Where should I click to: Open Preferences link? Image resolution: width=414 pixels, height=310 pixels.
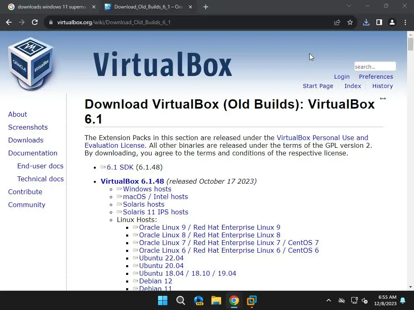click(x=376, y=77)
